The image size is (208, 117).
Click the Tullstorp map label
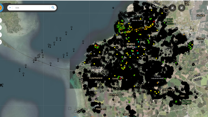click(x=200, y=38)
